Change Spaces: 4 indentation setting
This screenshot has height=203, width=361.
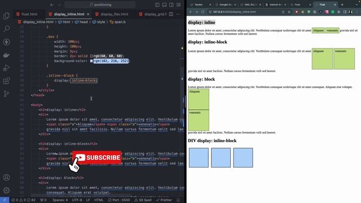click(x=60, y=200)
